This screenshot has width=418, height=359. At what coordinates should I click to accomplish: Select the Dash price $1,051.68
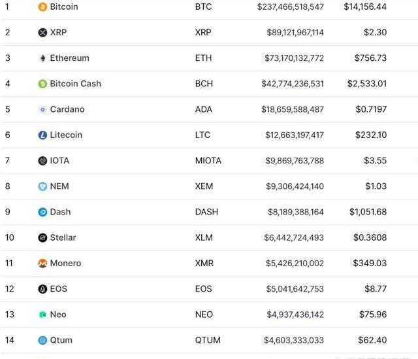(x=368, y=212)
